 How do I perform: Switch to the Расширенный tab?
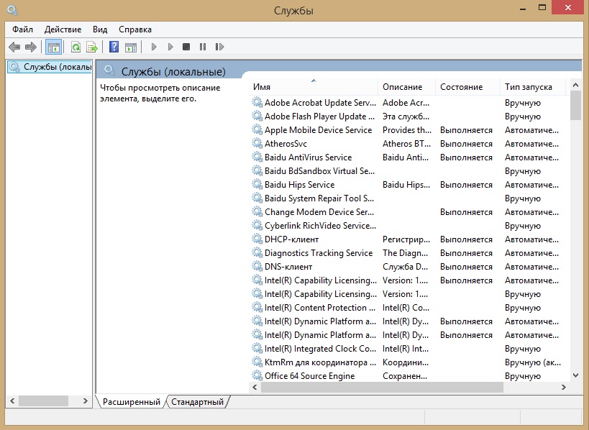click(132, 402)
